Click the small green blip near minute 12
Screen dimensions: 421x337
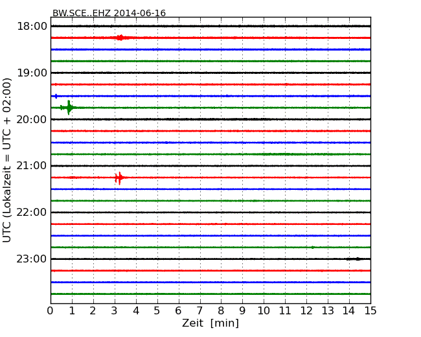[x=312, y=247]
